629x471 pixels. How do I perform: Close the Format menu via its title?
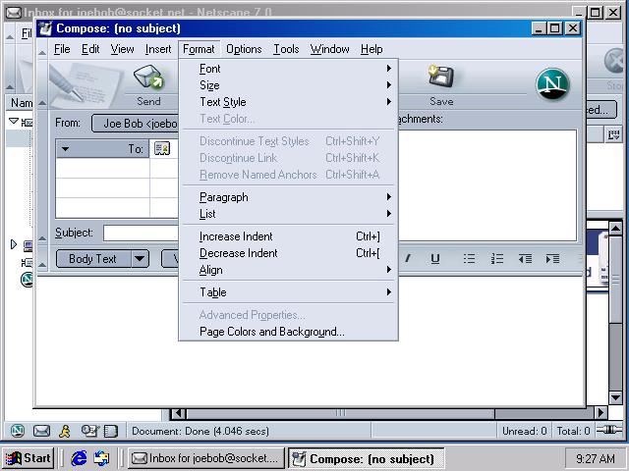199,49
